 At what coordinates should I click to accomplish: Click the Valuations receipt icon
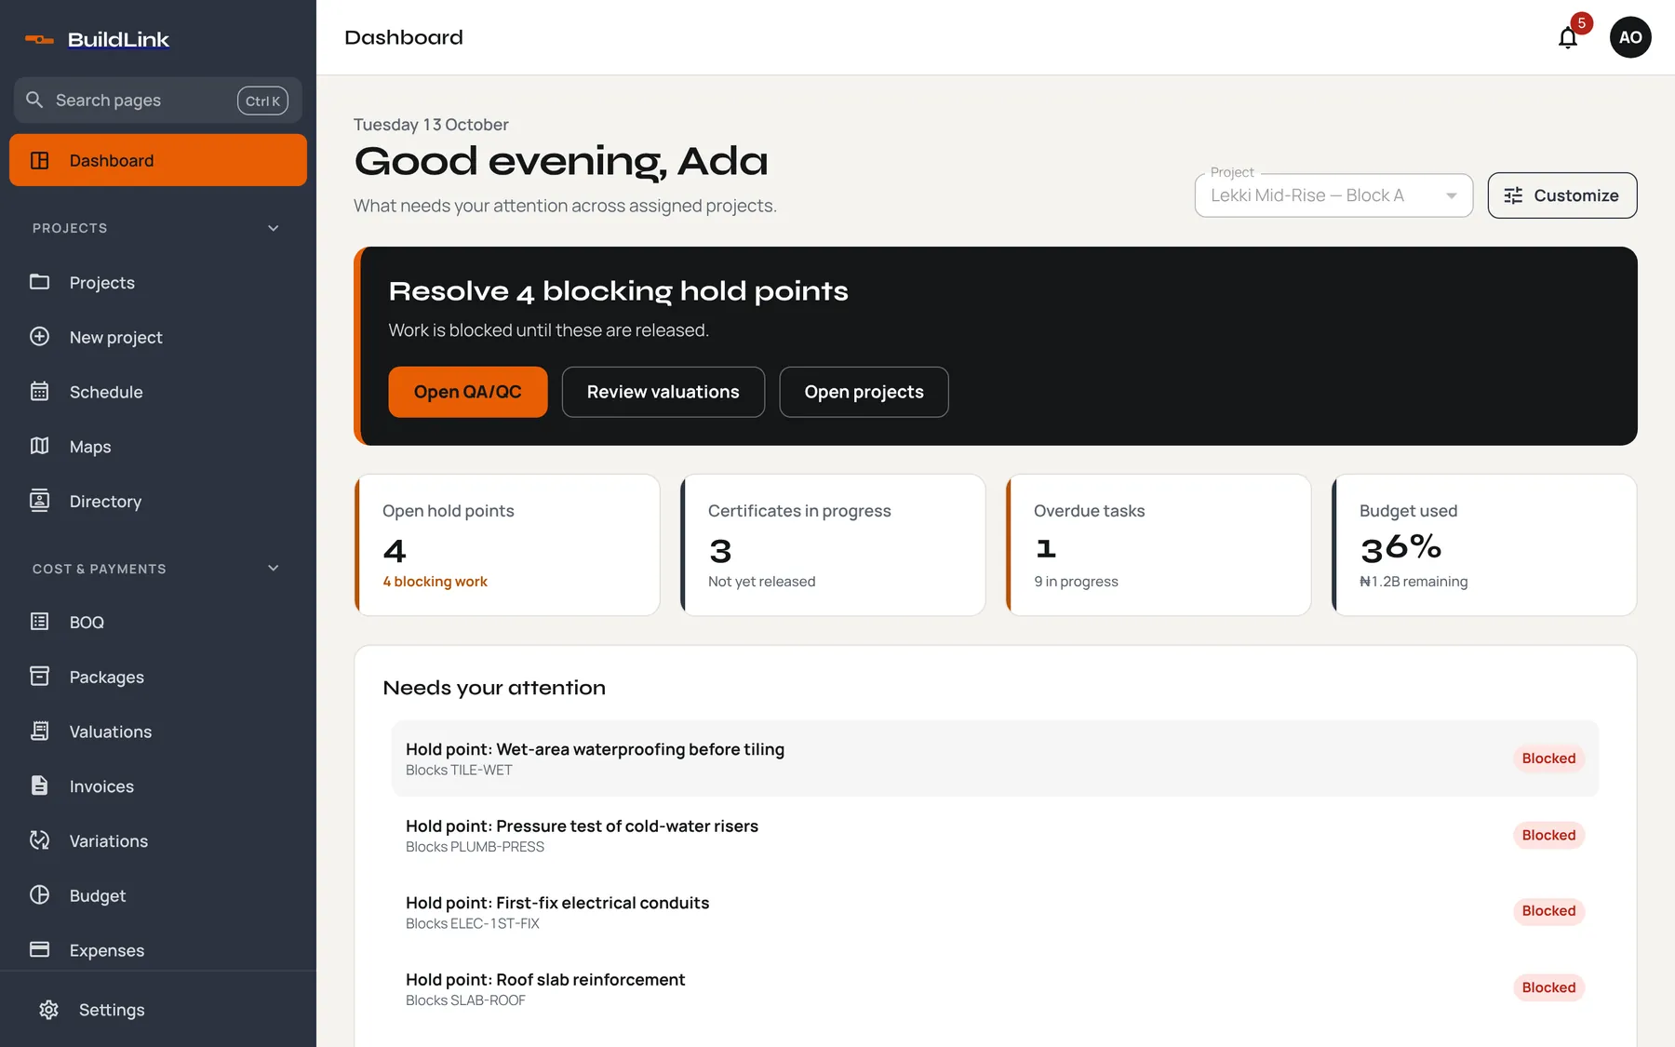click(39, 732)
